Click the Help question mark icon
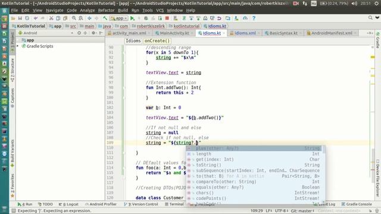The image size is (381, 214). tap(254, 18)
